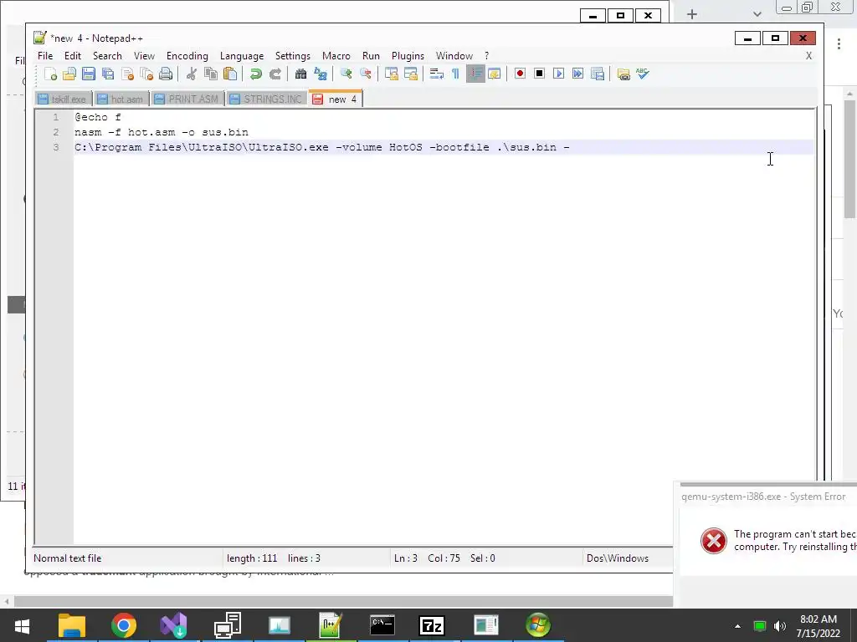Click the Save All toolbar icon
Image resolution: width=857 pixels, height=642 pixels.
coord(108,74)
